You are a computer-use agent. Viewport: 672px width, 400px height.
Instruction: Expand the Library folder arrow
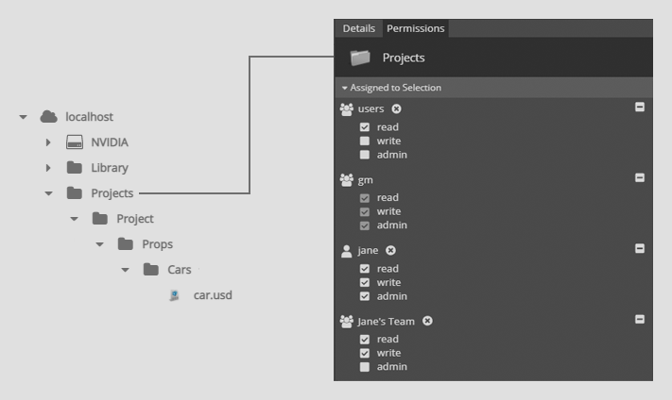coord(48,168)
